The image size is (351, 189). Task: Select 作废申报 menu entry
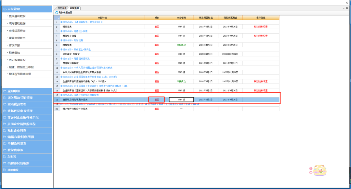point(14,45)
